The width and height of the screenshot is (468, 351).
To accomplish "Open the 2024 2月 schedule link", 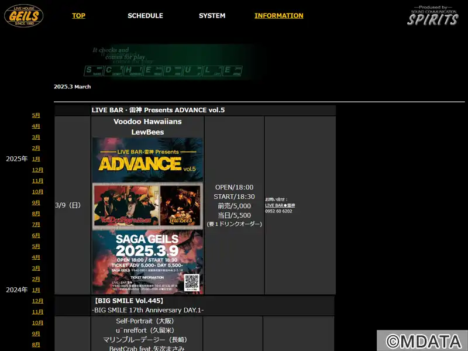I will click(x=36, y=279).
